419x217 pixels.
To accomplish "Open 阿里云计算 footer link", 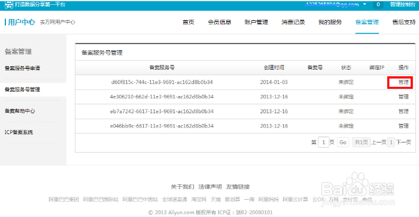I will 295,200.
